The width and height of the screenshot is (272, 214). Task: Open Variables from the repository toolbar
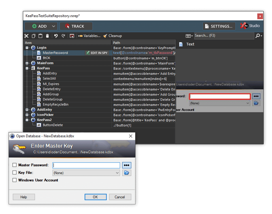(89, 36)
